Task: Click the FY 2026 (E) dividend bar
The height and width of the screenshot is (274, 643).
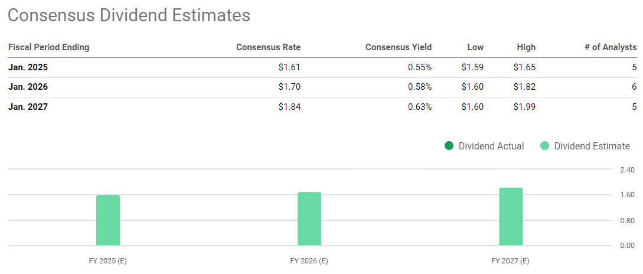Action: click(x=309, y=218)
